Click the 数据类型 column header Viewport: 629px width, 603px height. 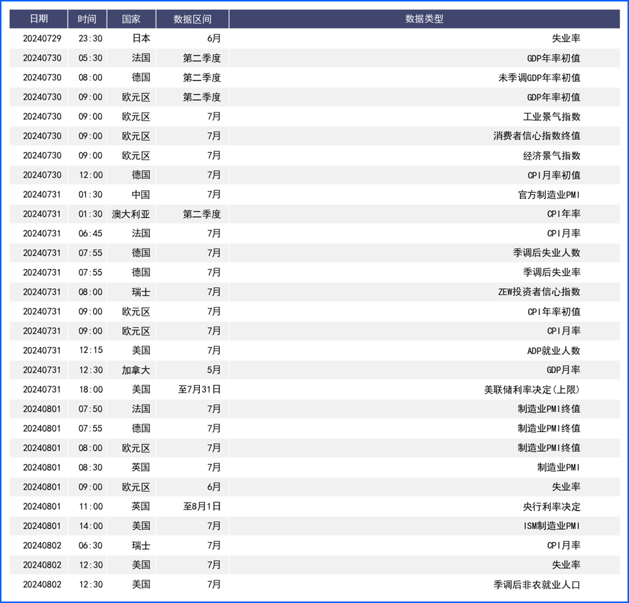(x=424, y=19)
